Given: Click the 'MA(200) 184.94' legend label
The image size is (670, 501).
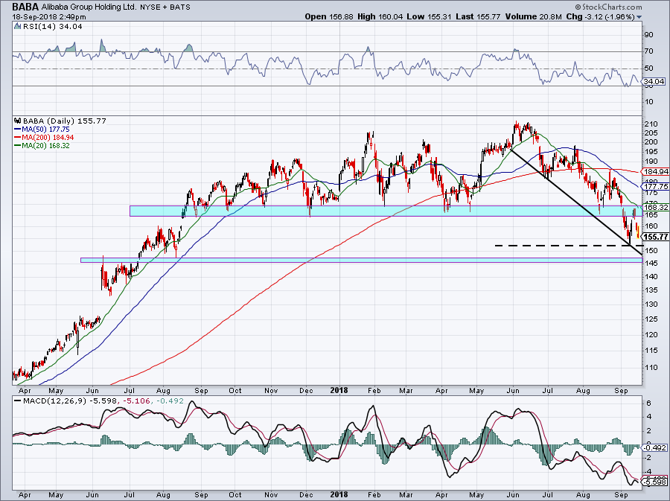Looking at the screenshot, I should point(48,138).
